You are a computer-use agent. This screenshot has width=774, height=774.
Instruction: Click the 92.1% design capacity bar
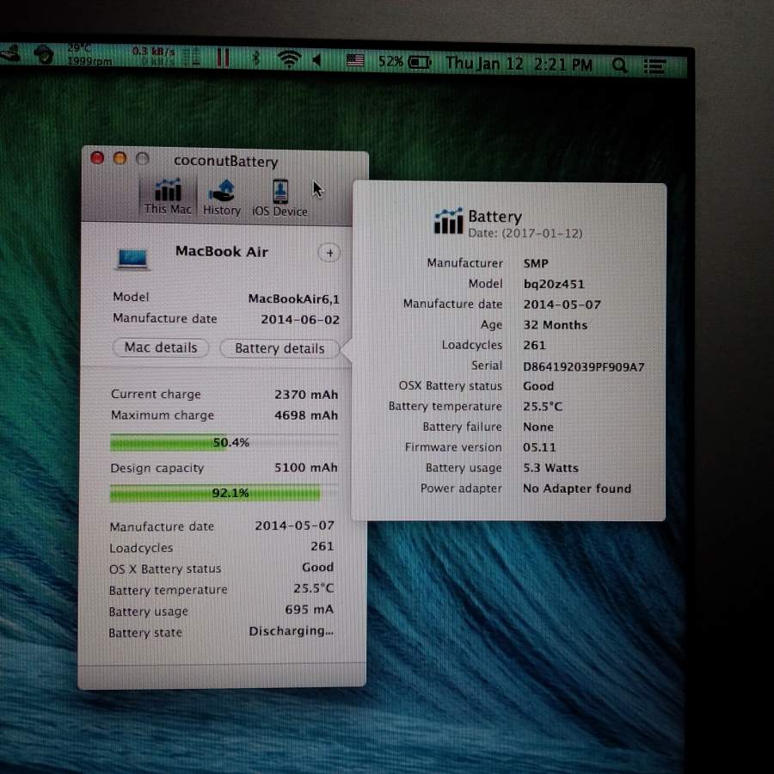pos(224,493)
